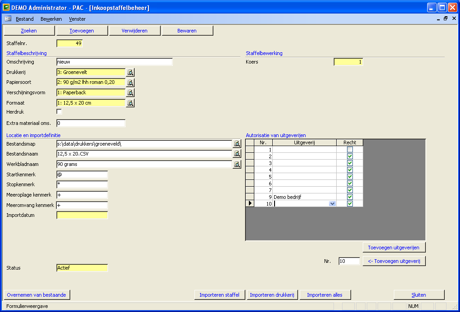Click the Uitgeverij column header
Screen dimensions: 460x312
[x=304, y=142]
